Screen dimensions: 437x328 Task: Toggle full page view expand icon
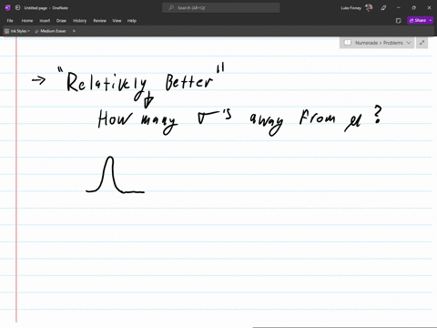[x=422, y=43]
